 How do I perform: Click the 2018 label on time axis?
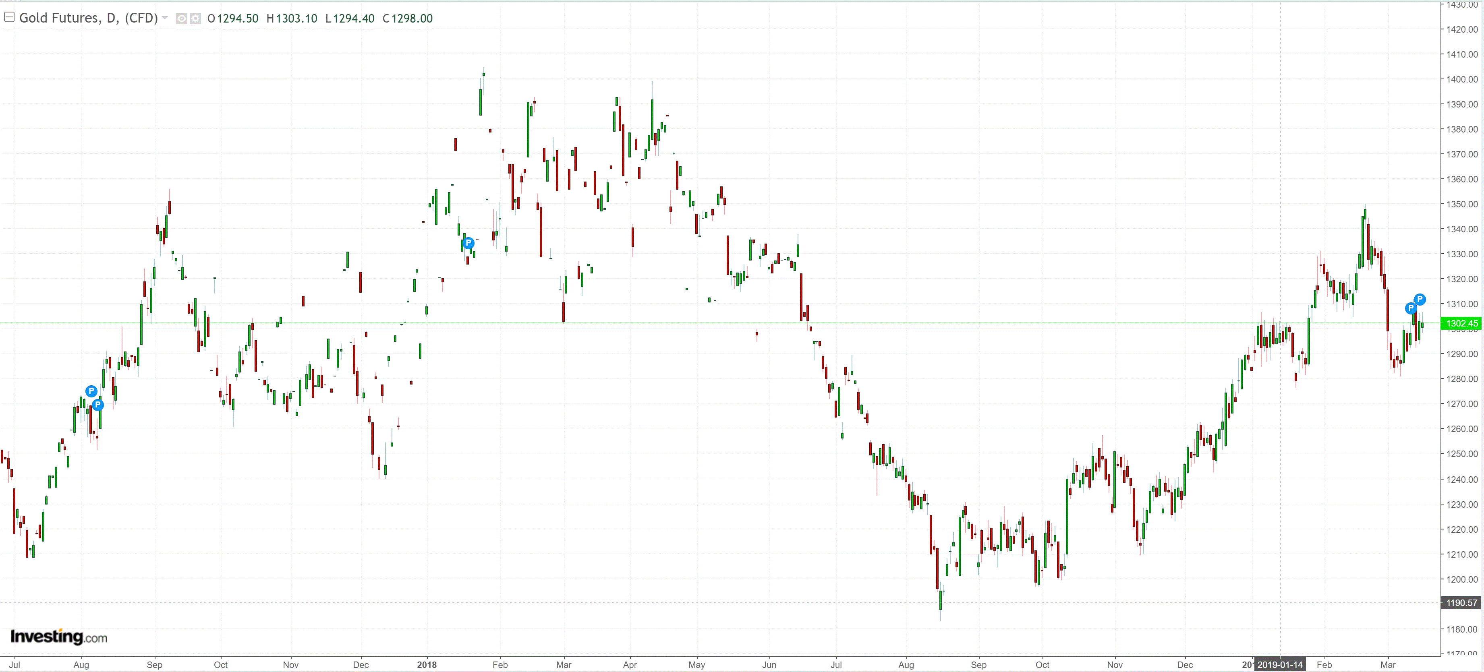click(x=427, y=664)
